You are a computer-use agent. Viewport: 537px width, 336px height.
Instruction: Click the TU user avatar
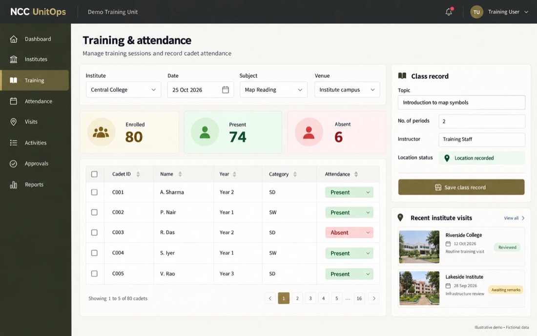click(476, 12)
